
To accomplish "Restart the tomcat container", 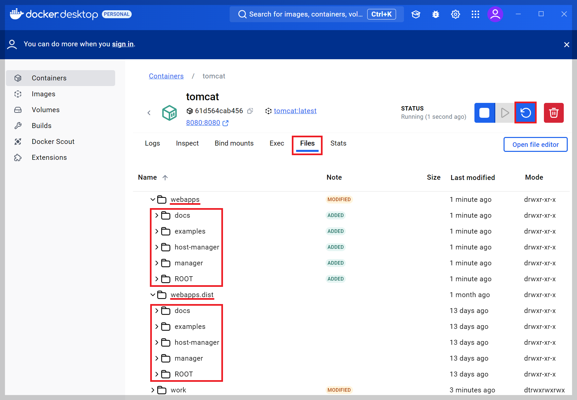I will coord(525,113).
